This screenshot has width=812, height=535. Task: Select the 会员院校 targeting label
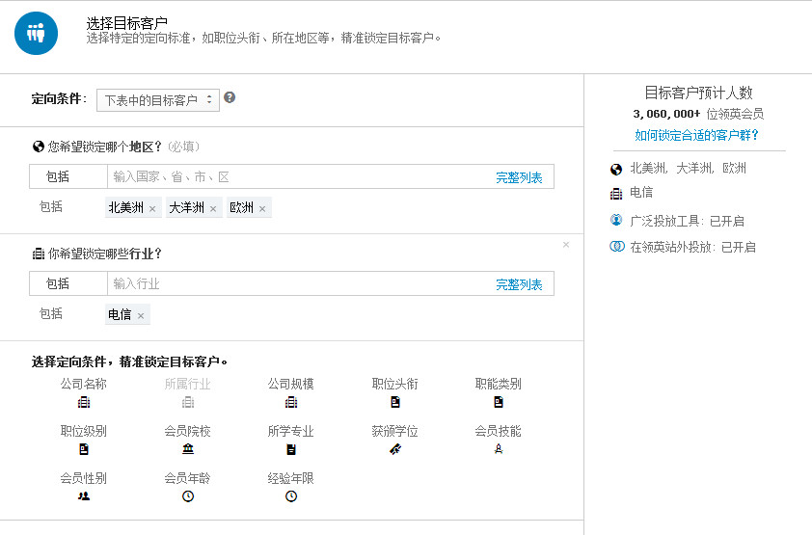click(188, 431)
